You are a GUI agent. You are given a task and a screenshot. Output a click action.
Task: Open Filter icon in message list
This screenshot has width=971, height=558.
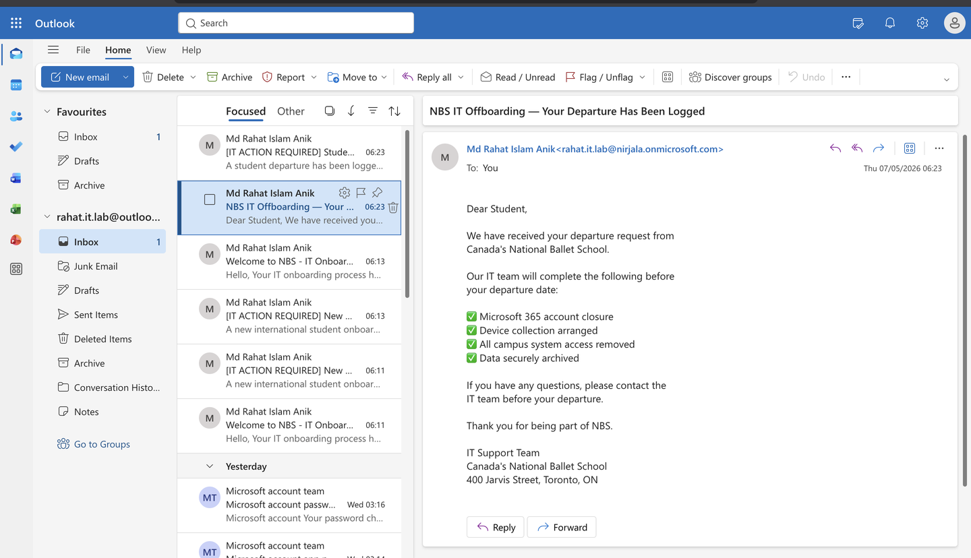click(373, 111)
